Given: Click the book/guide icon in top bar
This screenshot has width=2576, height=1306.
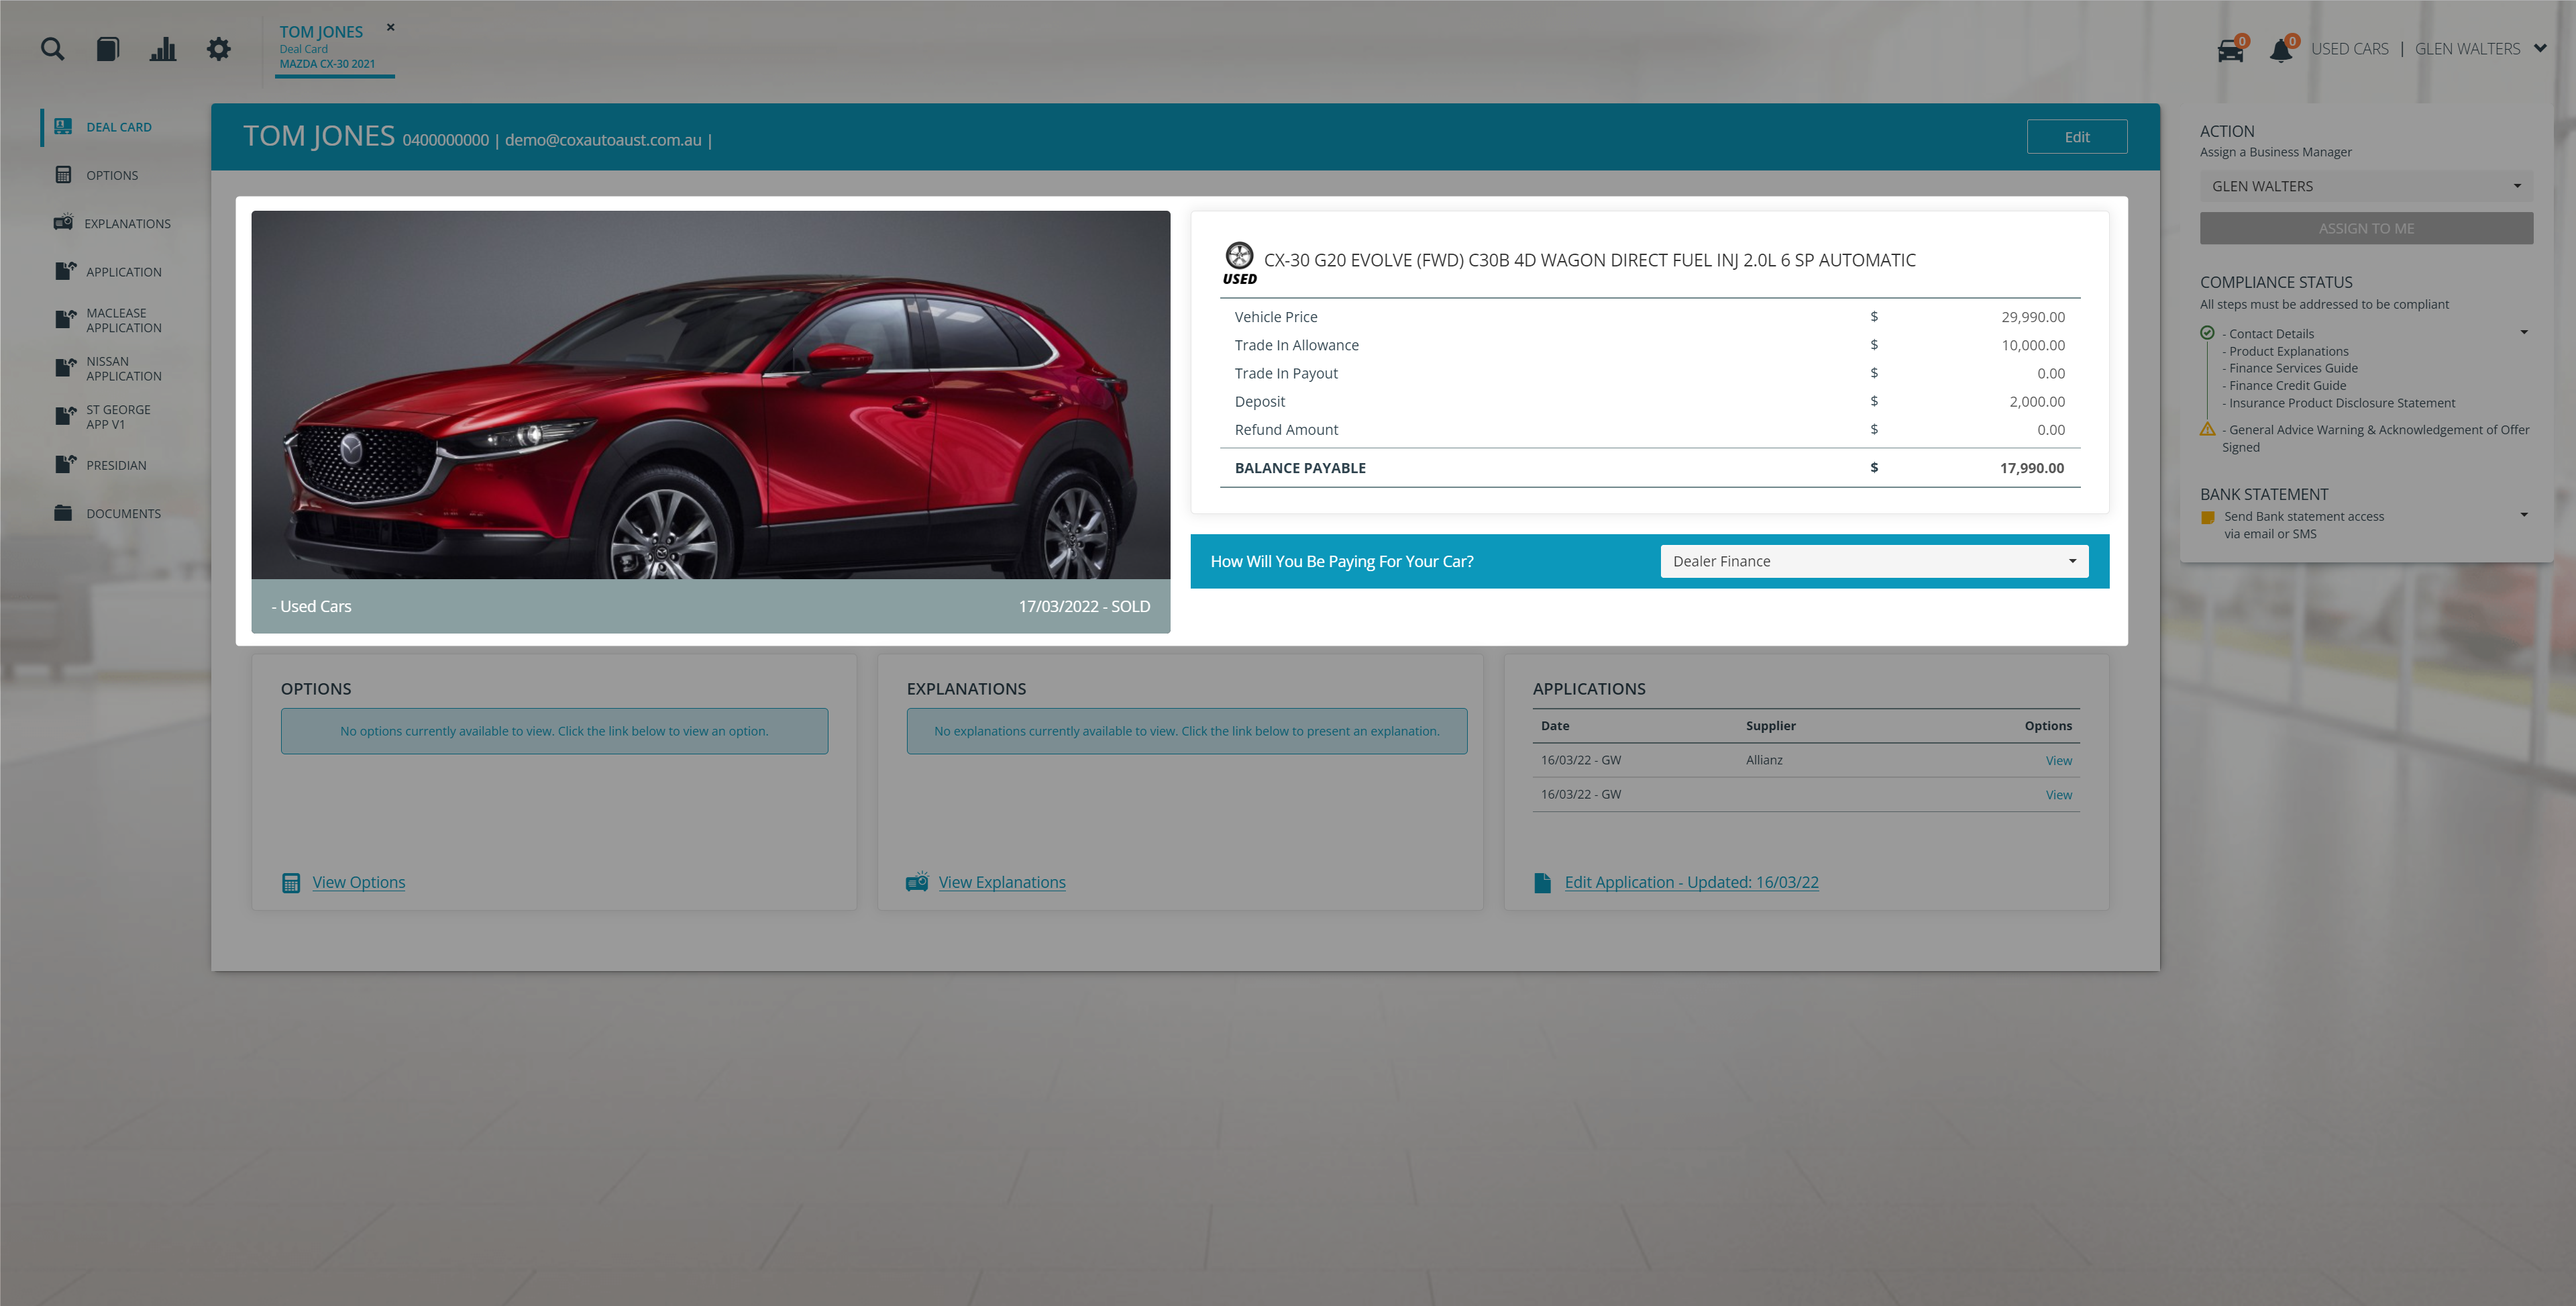Looking at the screenshot, I should [108, 48].
